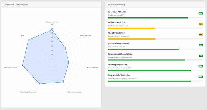Click the radar data point on Kognitive Affinität axis
The height and width of the screenshot is (110, 207).
[52, 30]
